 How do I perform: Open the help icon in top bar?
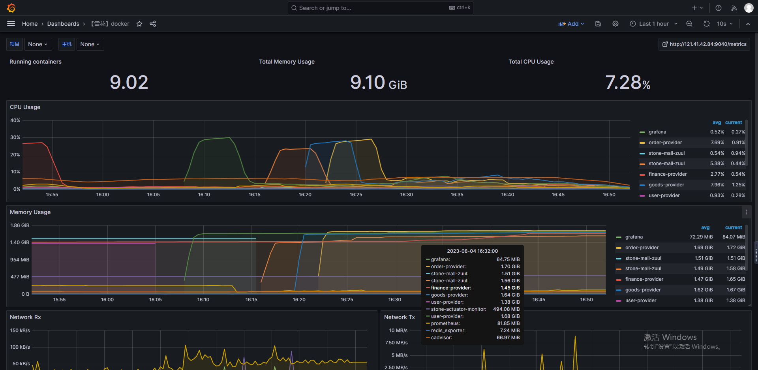(718, 8)
